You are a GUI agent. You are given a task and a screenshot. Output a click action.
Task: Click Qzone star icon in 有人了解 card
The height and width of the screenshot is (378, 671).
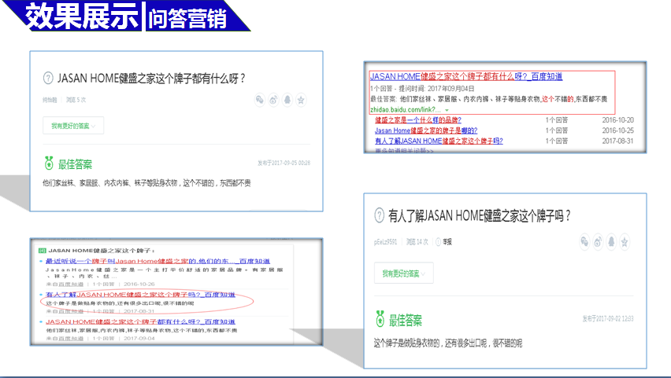coord(625,242)
